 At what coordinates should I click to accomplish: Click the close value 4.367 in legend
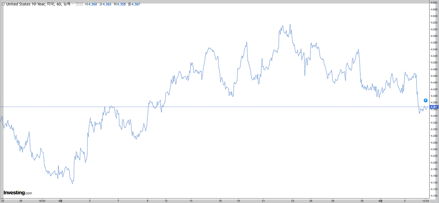[x=135, y=4]
